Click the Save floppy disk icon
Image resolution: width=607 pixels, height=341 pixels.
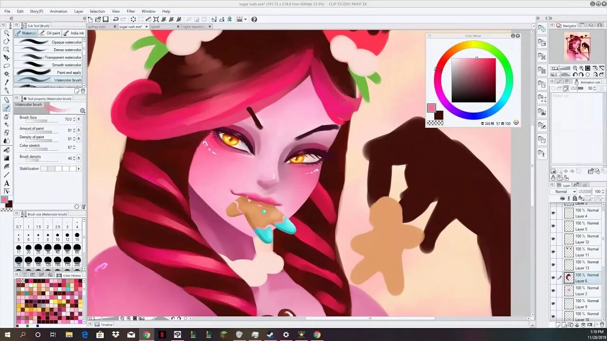click(106, 19)
